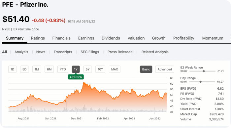Select the YTD chart range

coord(63,69)
